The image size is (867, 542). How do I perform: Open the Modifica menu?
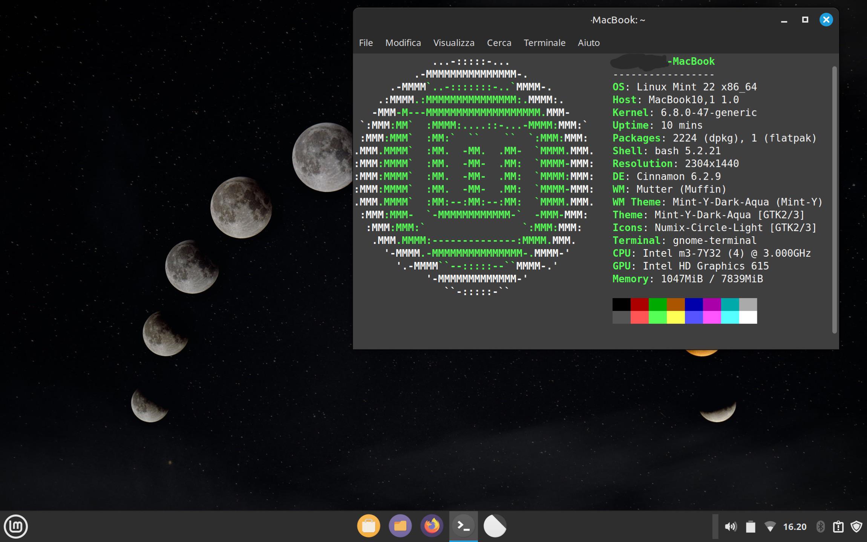(x=403, y=43)
